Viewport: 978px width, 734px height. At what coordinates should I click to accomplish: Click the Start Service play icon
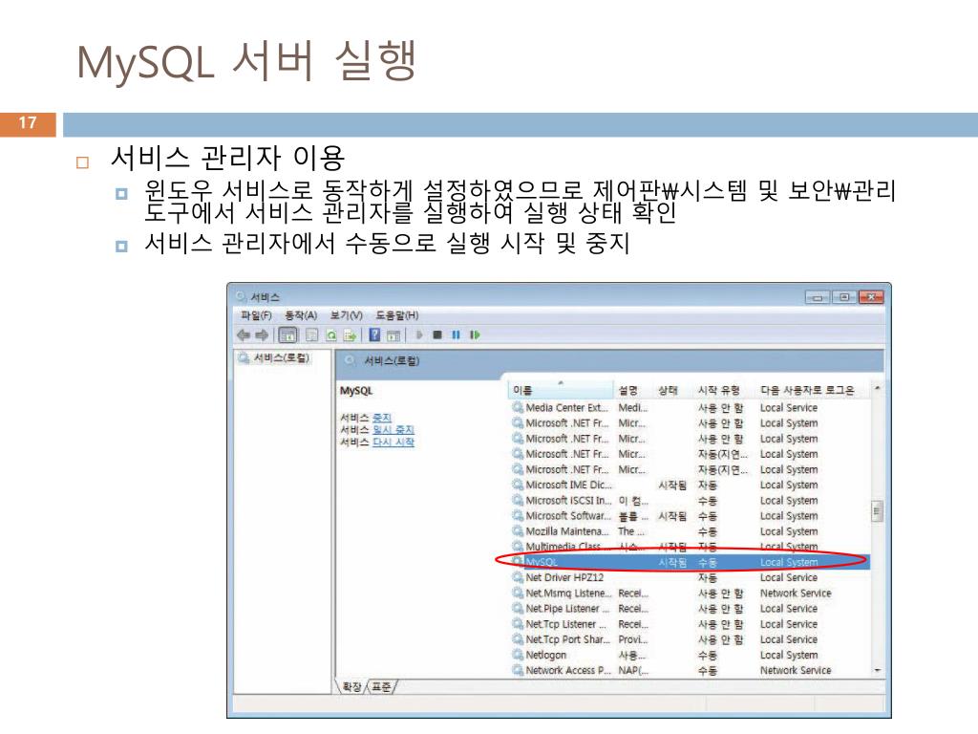[x=419, y=335]
